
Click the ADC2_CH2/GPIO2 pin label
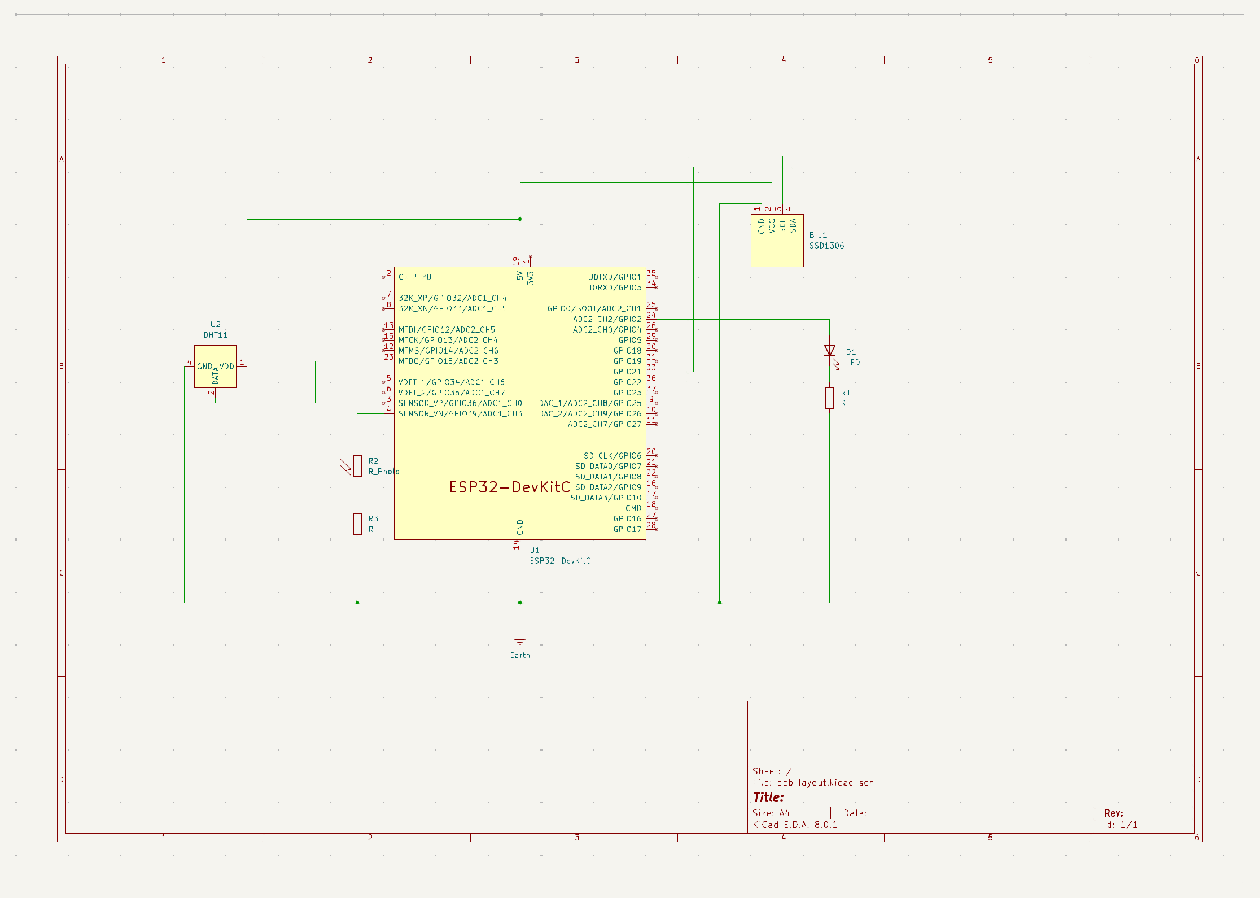pos(607,319)
